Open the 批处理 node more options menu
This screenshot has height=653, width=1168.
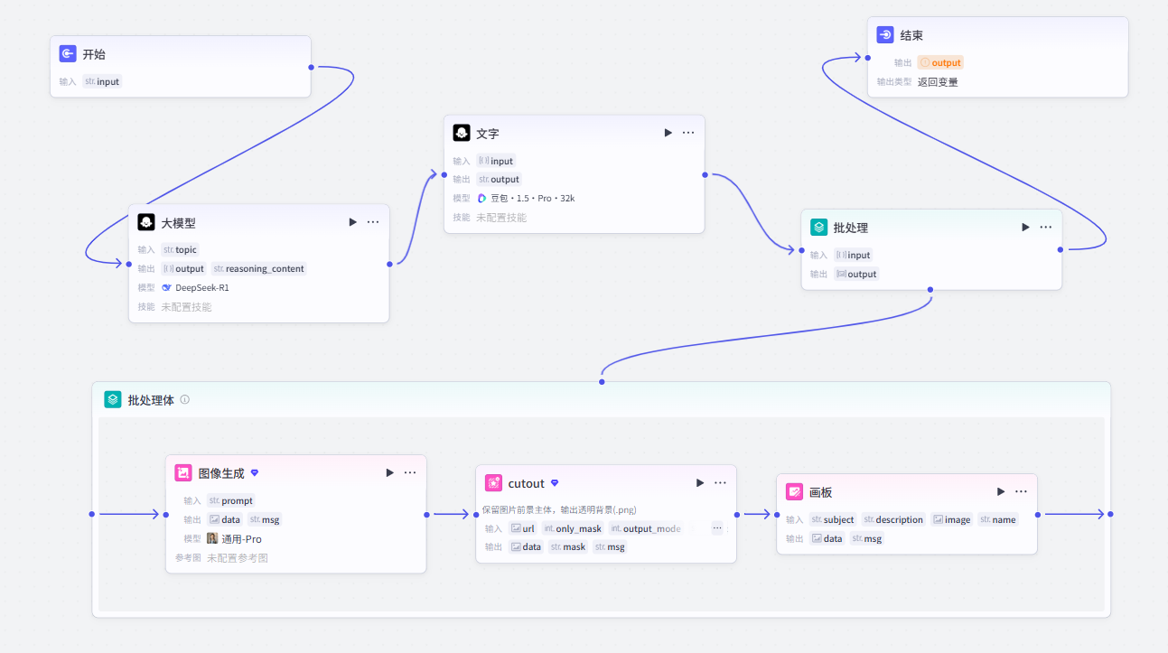1046,228
